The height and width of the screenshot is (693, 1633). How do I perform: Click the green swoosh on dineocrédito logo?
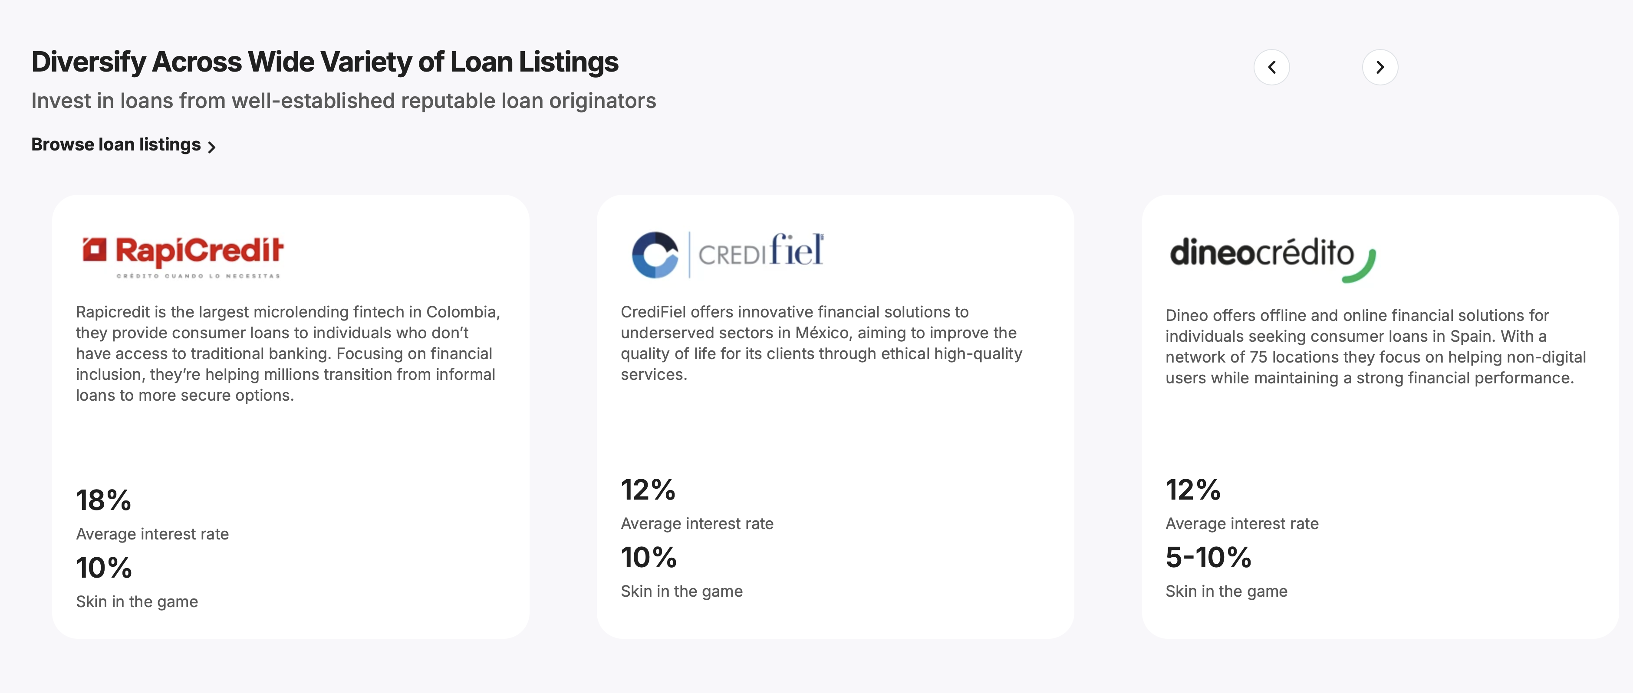[x=1361, y=269]
